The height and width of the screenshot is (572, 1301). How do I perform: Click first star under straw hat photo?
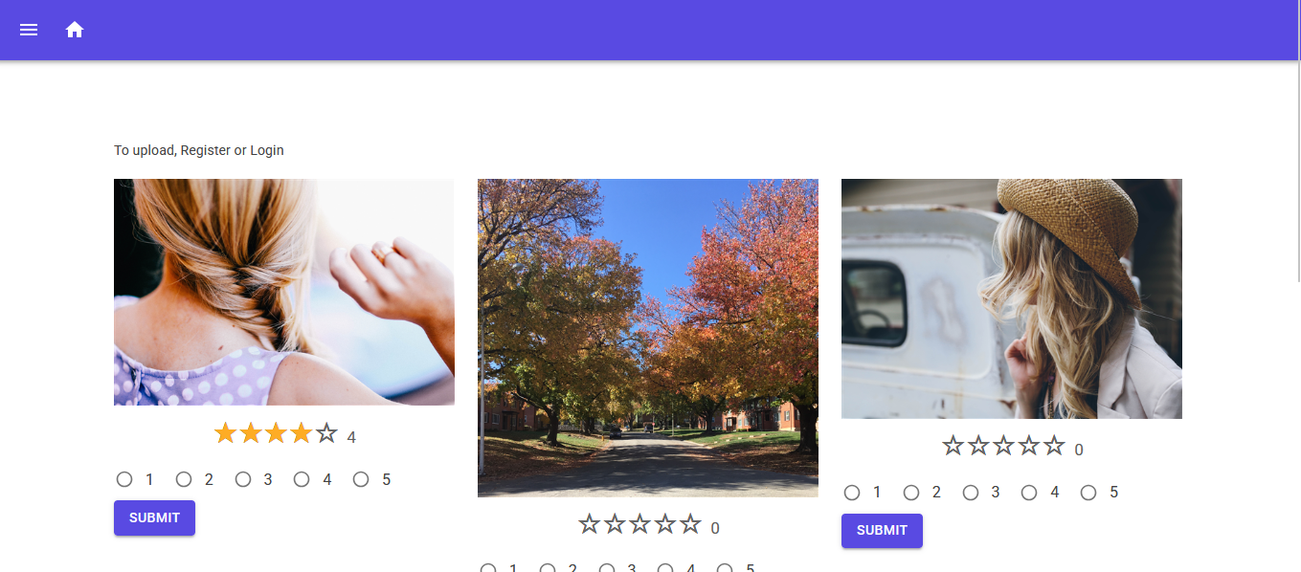953,446
